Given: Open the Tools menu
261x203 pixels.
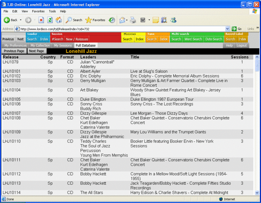Looking at the screenshot, I should 52,11.
